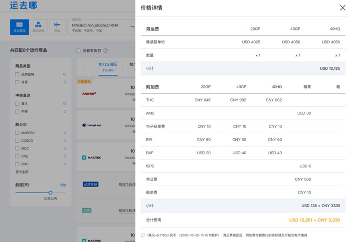The height and width of the screenshot is (242, 349).
Task: Check the 直达 direct route filter
Action: [17, 104]
